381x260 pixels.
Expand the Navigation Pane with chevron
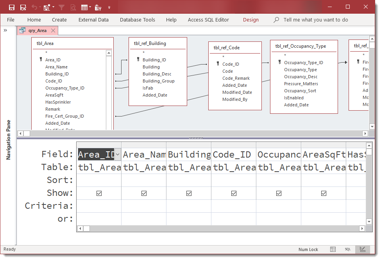[x=5, y=30]
